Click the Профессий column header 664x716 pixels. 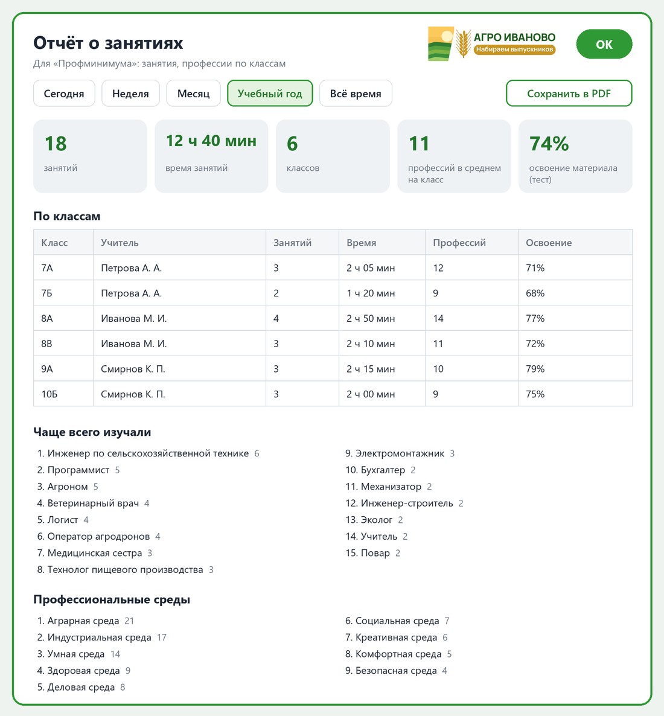pyautogui.click(x=471, y=243)
